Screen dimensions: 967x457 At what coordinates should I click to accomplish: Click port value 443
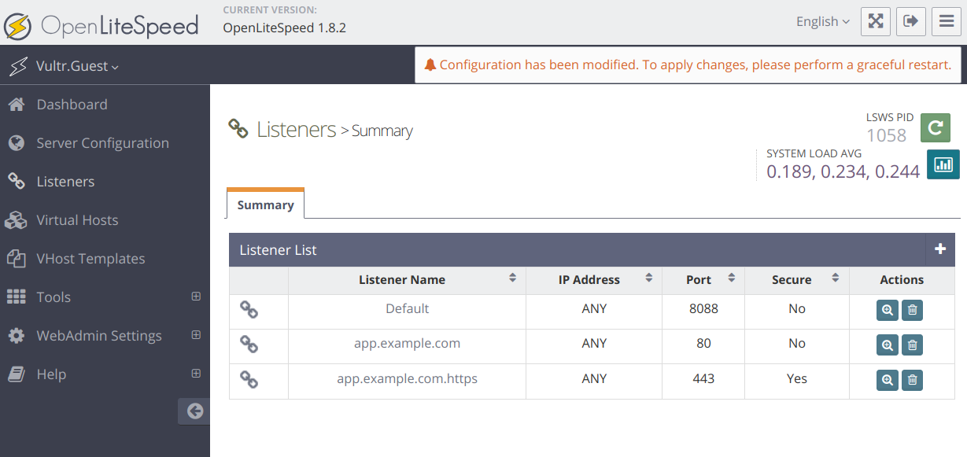pyautogui.click(x=703, y=378)
